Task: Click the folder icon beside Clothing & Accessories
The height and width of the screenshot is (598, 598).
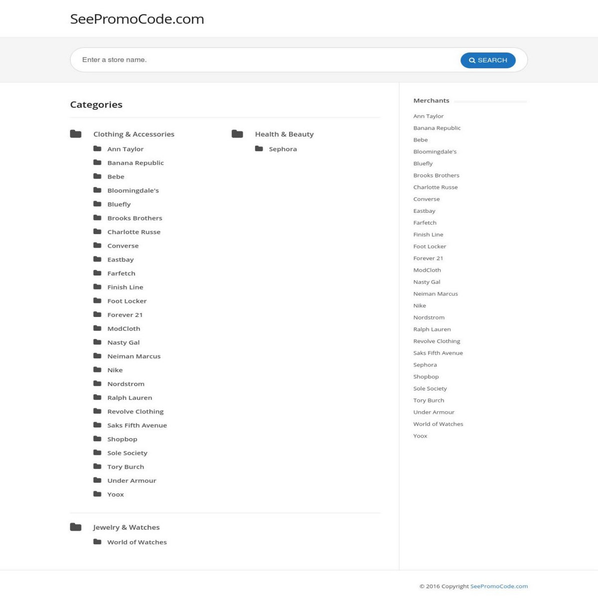Action: tap(76, 134)
